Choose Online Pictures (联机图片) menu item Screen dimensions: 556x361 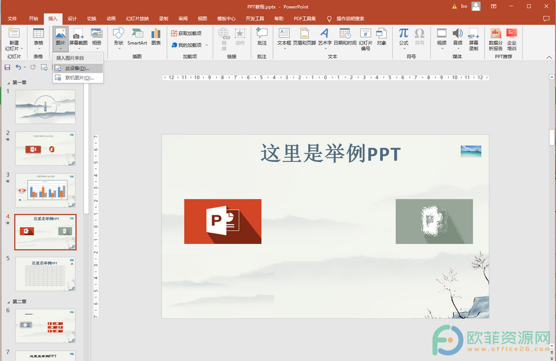78,78
